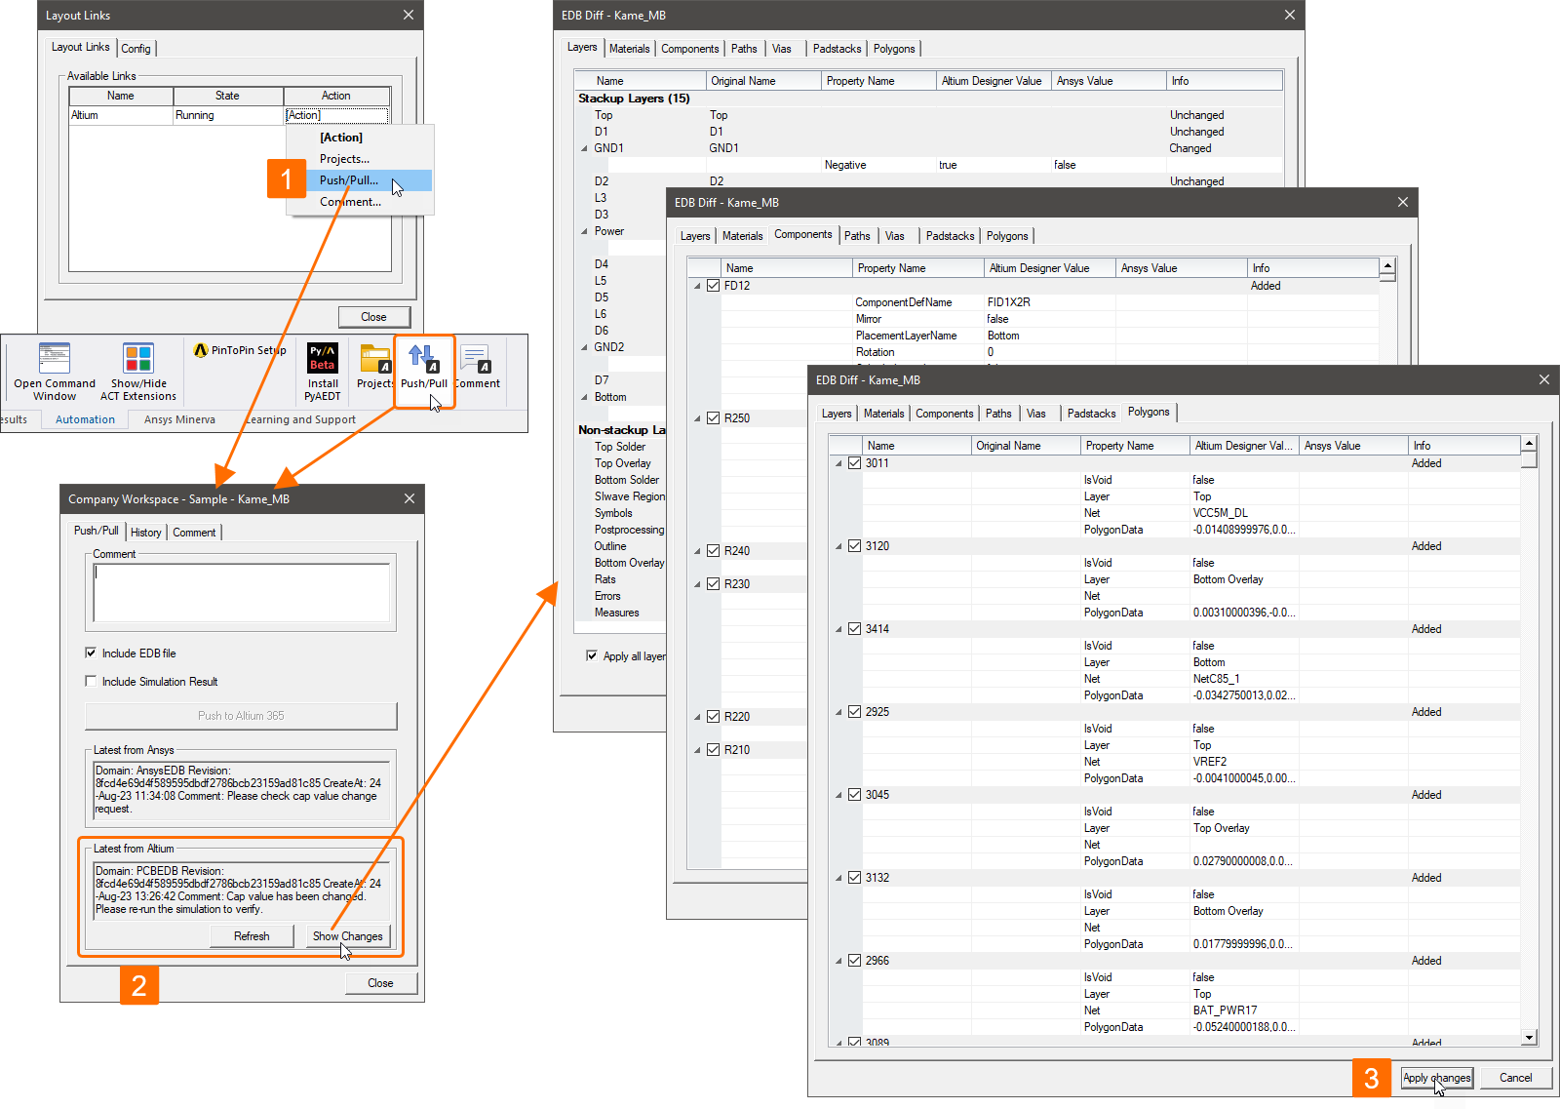Screen dimensions: 1560x1109
Task: Click the Push to Altium 365 button
Action: 241,716
